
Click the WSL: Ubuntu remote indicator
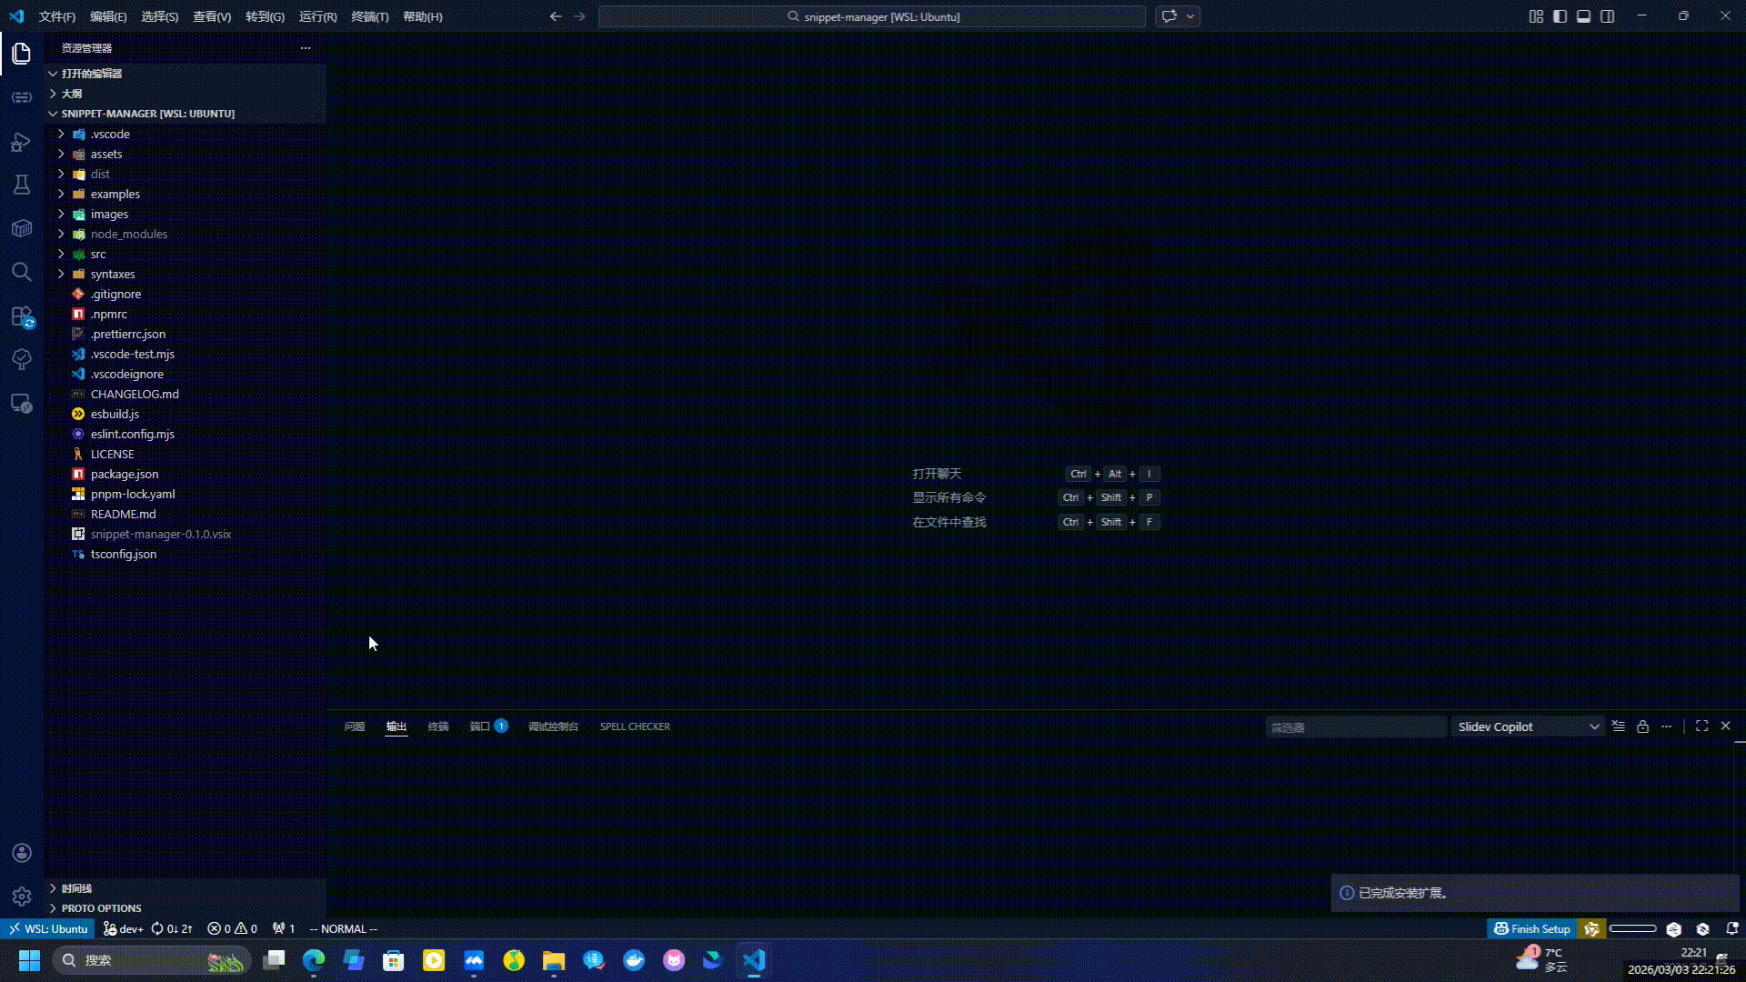tap(47, 928)
